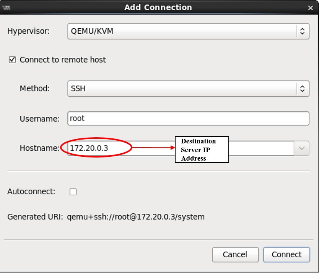Click the virt-manager icon in the title bar

(7, 7)
